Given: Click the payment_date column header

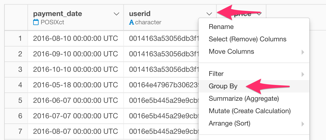Looking at the screenshot, I should [x=58, y=14].
